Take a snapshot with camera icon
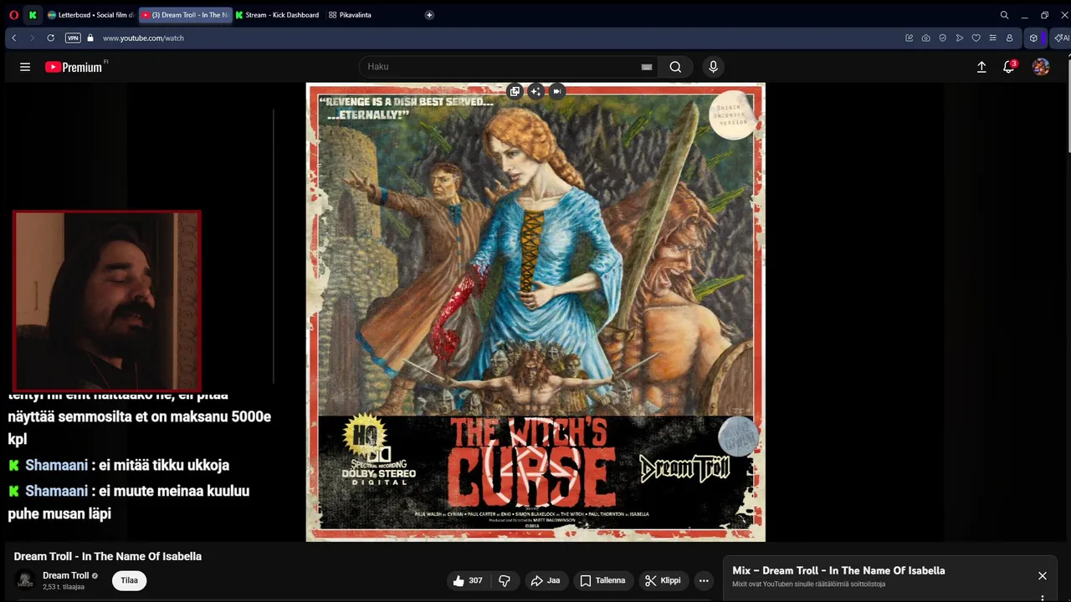 click(925, 38)
